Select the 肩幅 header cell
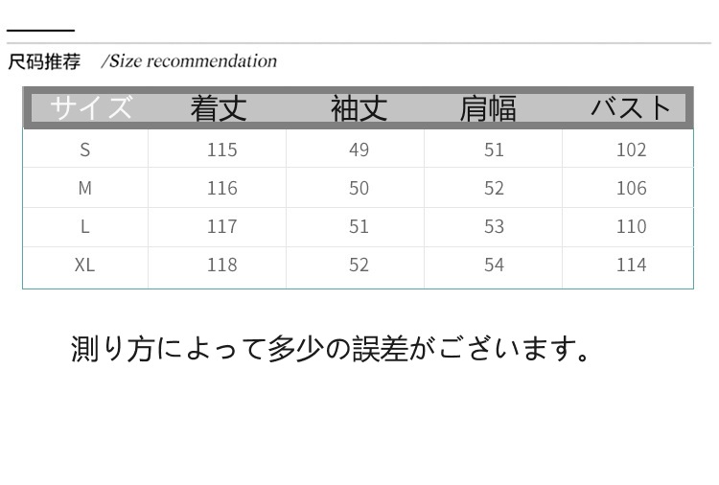This screenshot has width=719, height=485. point(487,108)
